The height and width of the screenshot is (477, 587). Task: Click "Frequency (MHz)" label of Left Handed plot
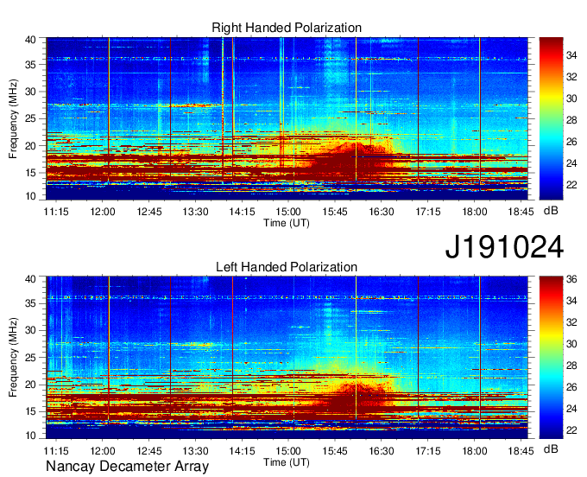(13, 358)
